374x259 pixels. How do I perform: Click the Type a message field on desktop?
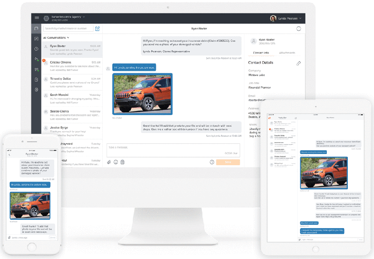[173, 150]
